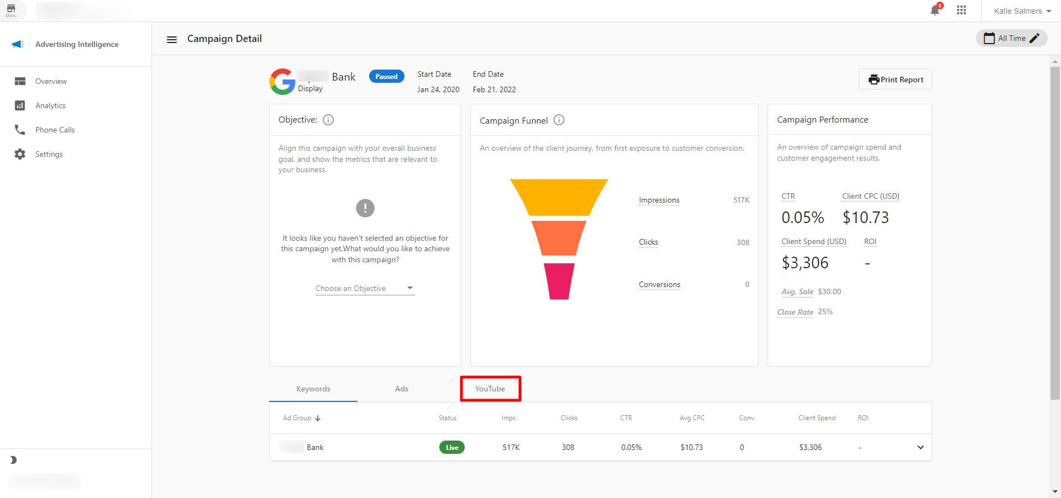
Task: Expand the Bank ad group row
Action: (920, 448)
